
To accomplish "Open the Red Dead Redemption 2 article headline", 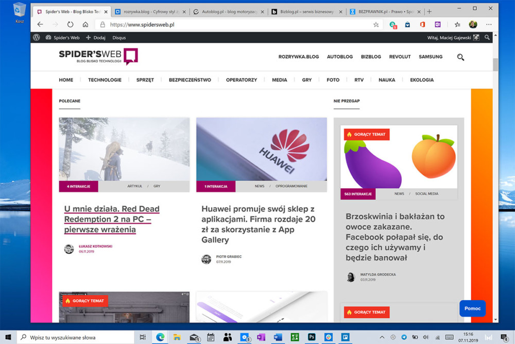I will (112, 219).
